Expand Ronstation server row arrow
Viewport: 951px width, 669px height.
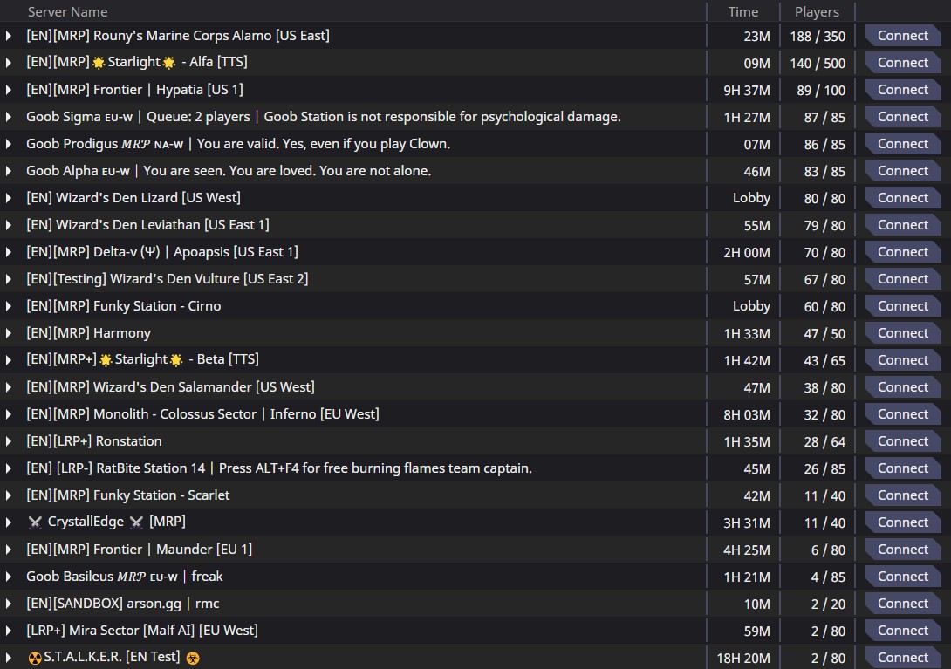tap(9, 441)
